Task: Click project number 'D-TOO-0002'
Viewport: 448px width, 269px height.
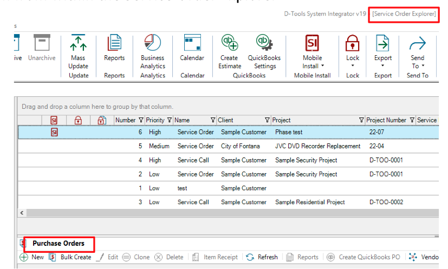Action: pyautogui.click(x=386, y=202)
